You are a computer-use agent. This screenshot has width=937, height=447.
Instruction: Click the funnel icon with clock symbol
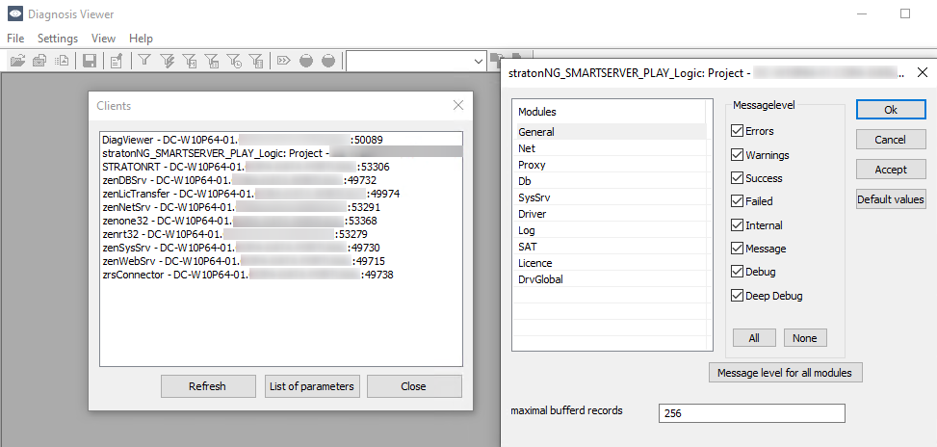[235, 61]
